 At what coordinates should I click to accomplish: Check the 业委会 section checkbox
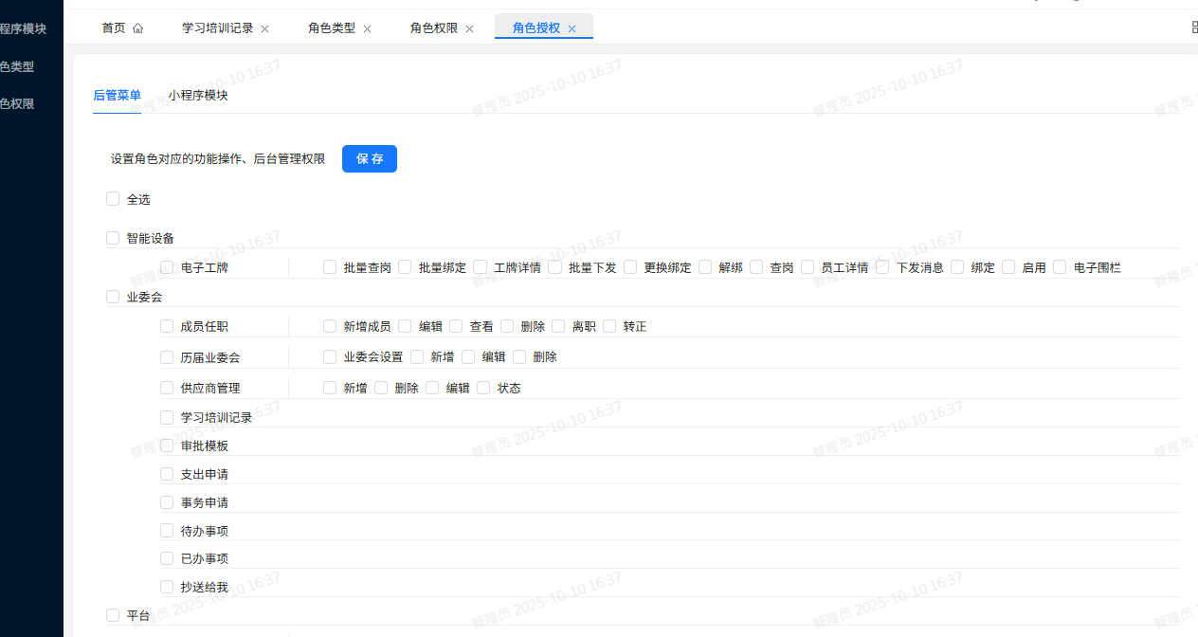(x=113, y=297)
